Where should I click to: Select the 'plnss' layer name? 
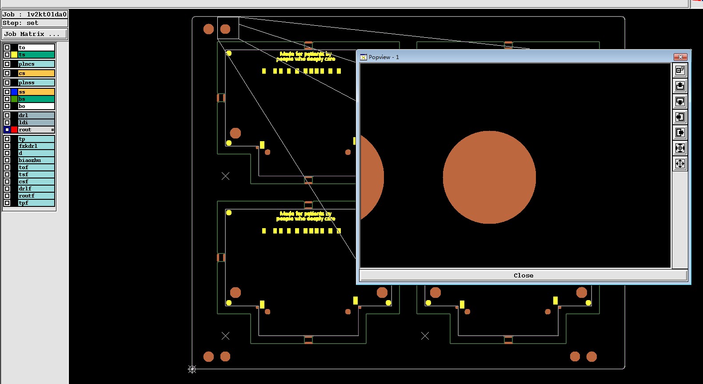click(x=36, y=83)
